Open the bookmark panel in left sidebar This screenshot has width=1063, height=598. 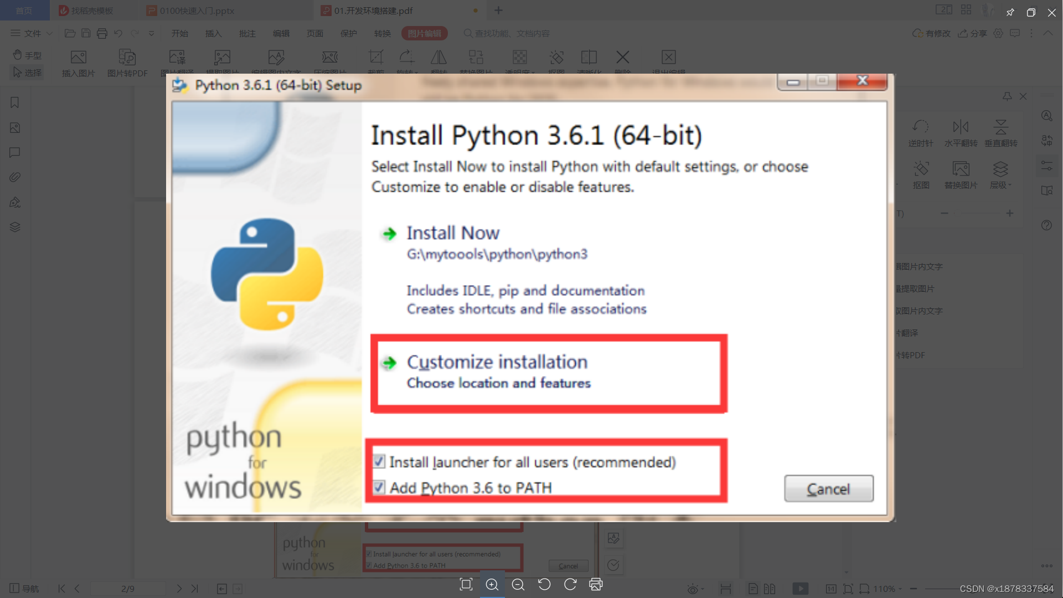point(15,102)
